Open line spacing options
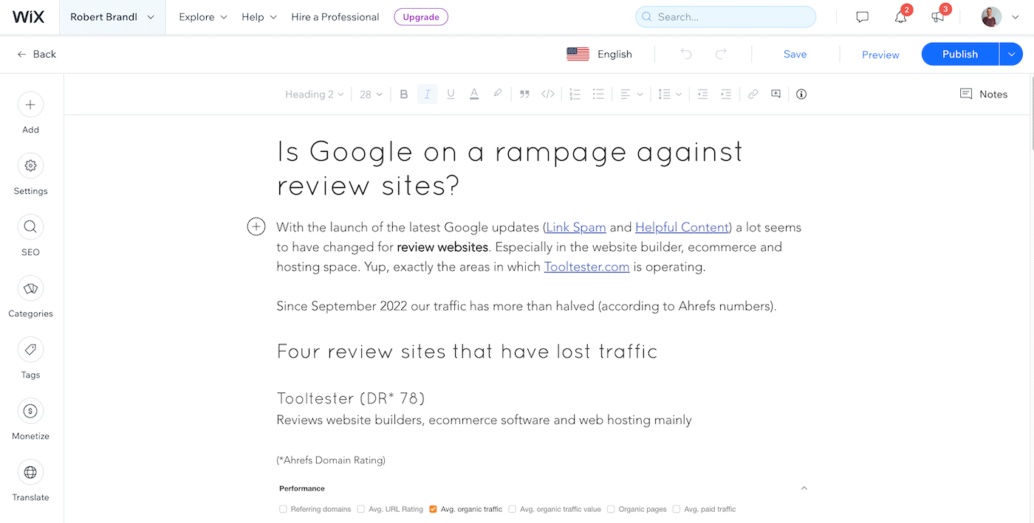Image resolution: width=1034 pixels, height=523 pixels. tap(669, 94)
